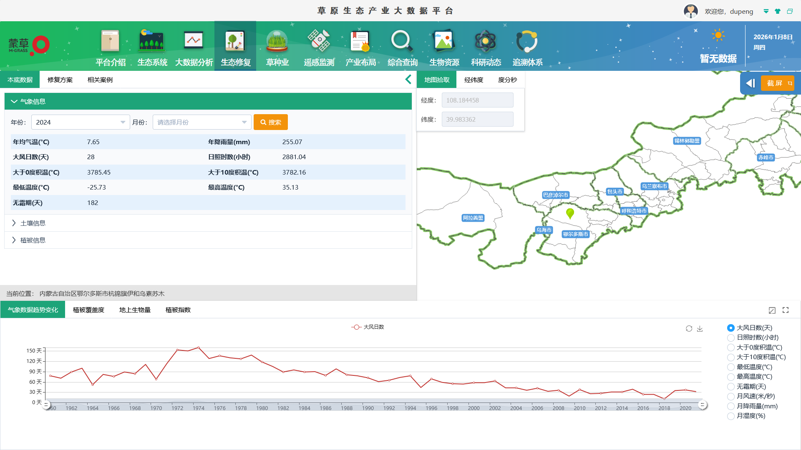Image resolution: width=801 pixels, height=450 pixels.
Task: Click the chart refresh icon
Action: [689, 329]
